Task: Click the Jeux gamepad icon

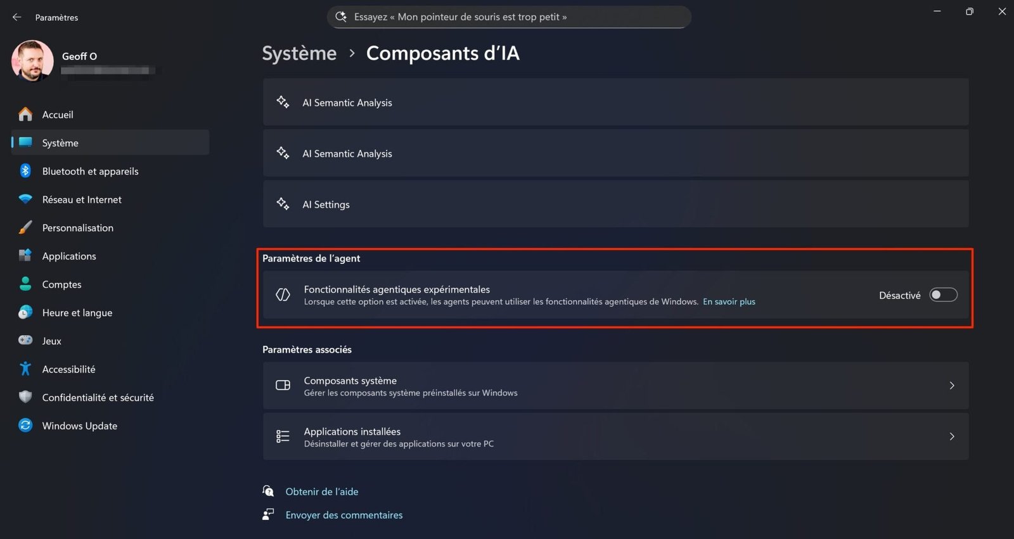Action: click(x=25, y=341)
